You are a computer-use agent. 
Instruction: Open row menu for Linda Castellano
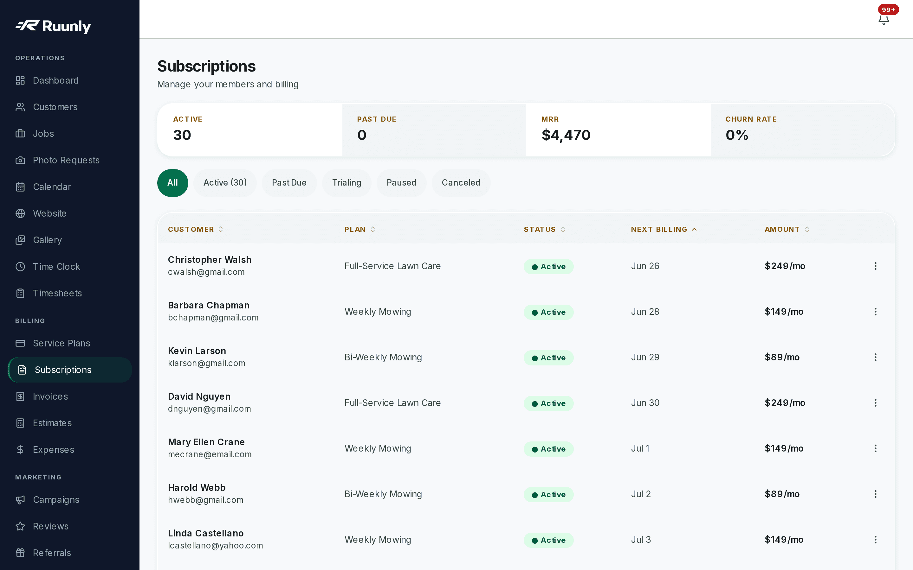click(875, 540)
